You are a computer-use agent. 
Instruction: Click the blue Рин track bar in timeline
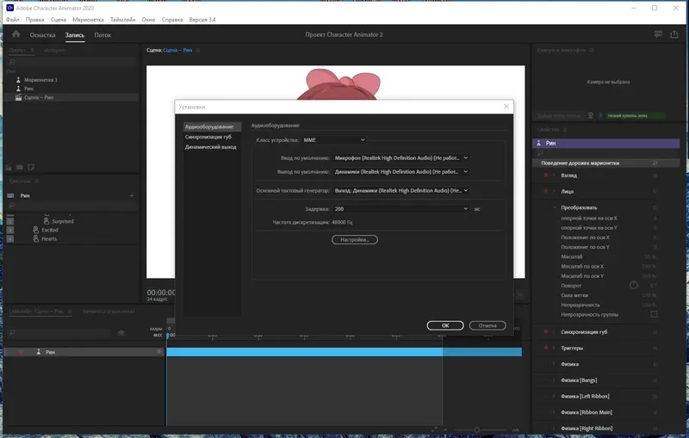(344, 352)
